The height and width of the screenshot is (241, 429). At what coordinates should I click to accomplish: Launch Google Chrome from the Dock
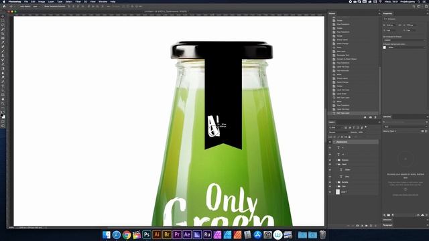coord(127,235)
